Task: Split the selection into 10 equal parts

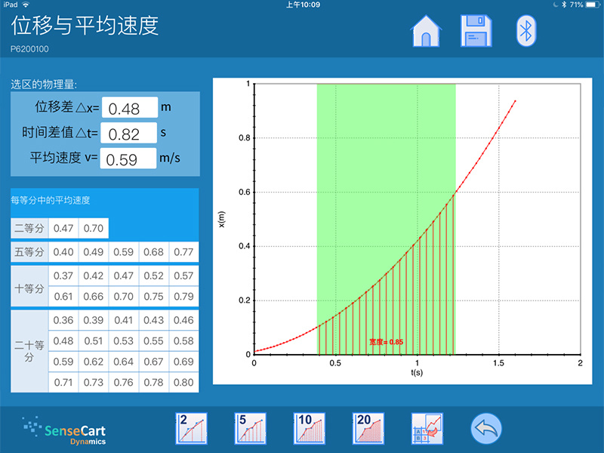Action: click(310, 428)
